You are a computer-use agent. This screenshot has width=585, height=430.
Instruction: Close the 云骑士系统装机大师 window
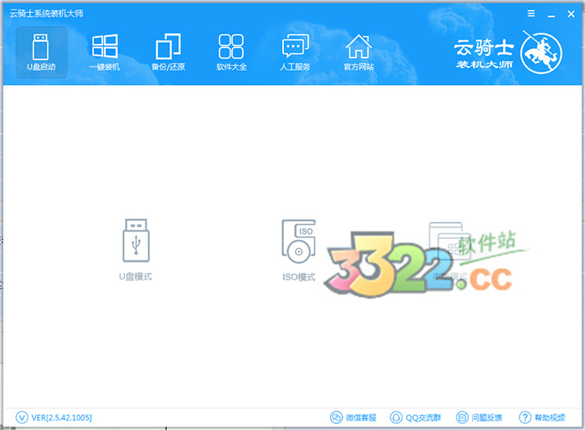pyautogui.click(x=571, y=14)
